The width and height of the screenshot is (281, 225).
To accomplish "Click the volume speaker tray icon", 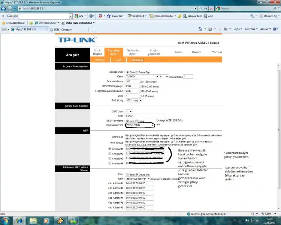I will tap(258, 221).
